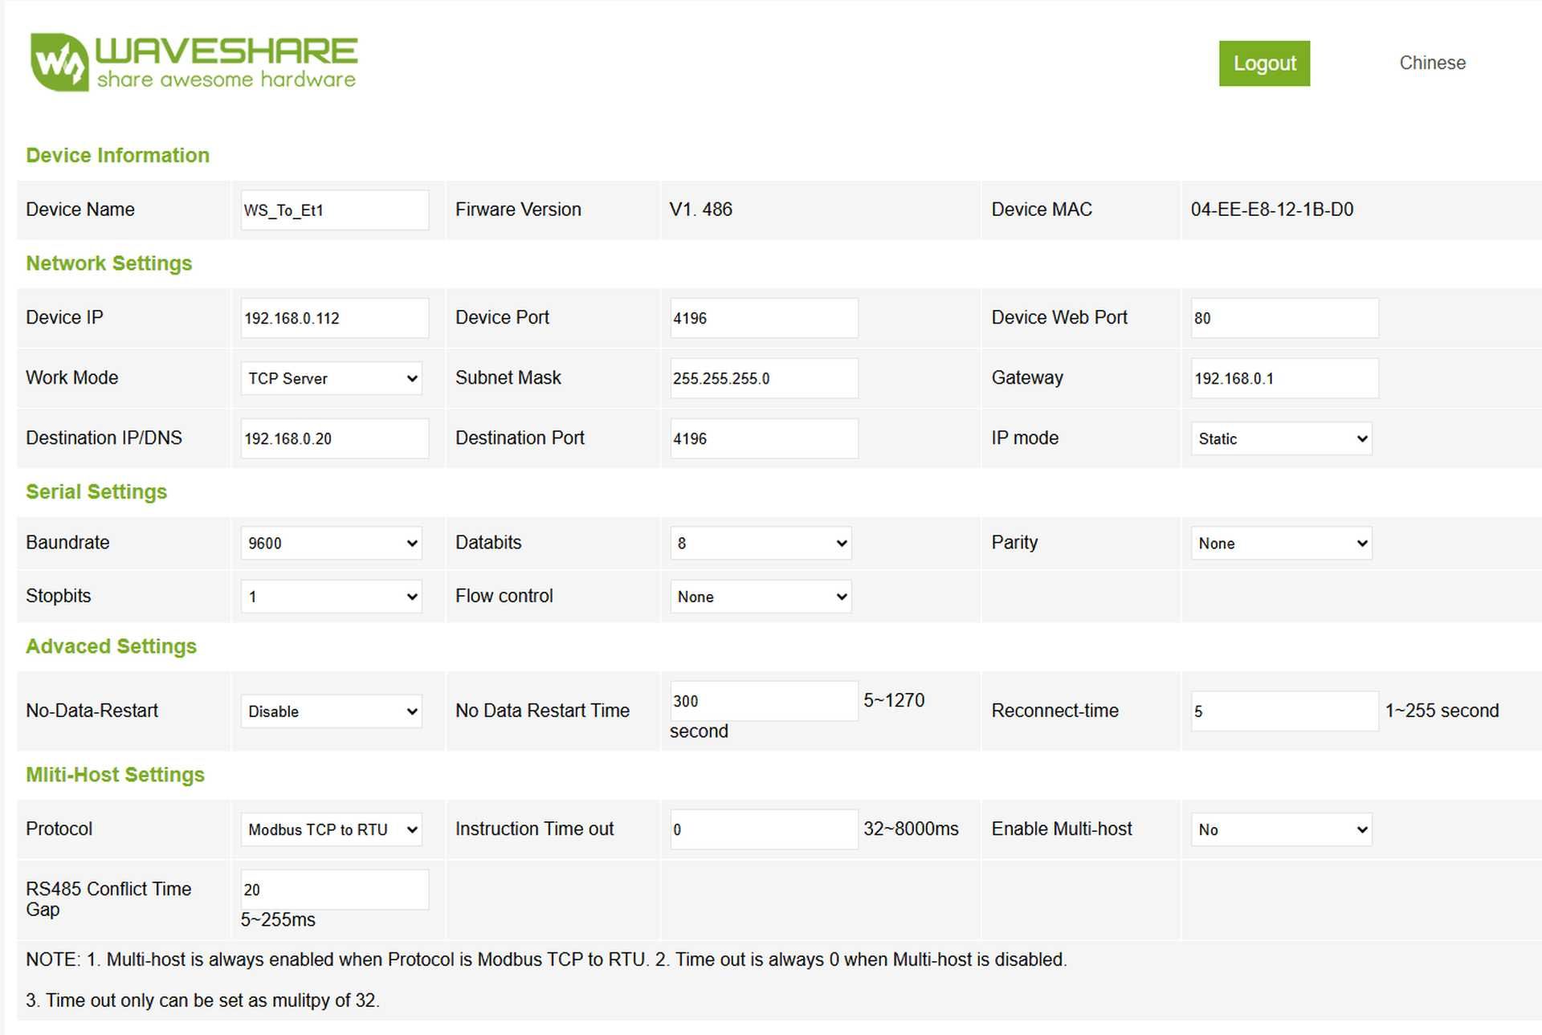Viewport: 1542px width, 1035px height.
Task: Click the MAC address 04-EE-E8-12-1B-D0
Action: coord(1272,210)
